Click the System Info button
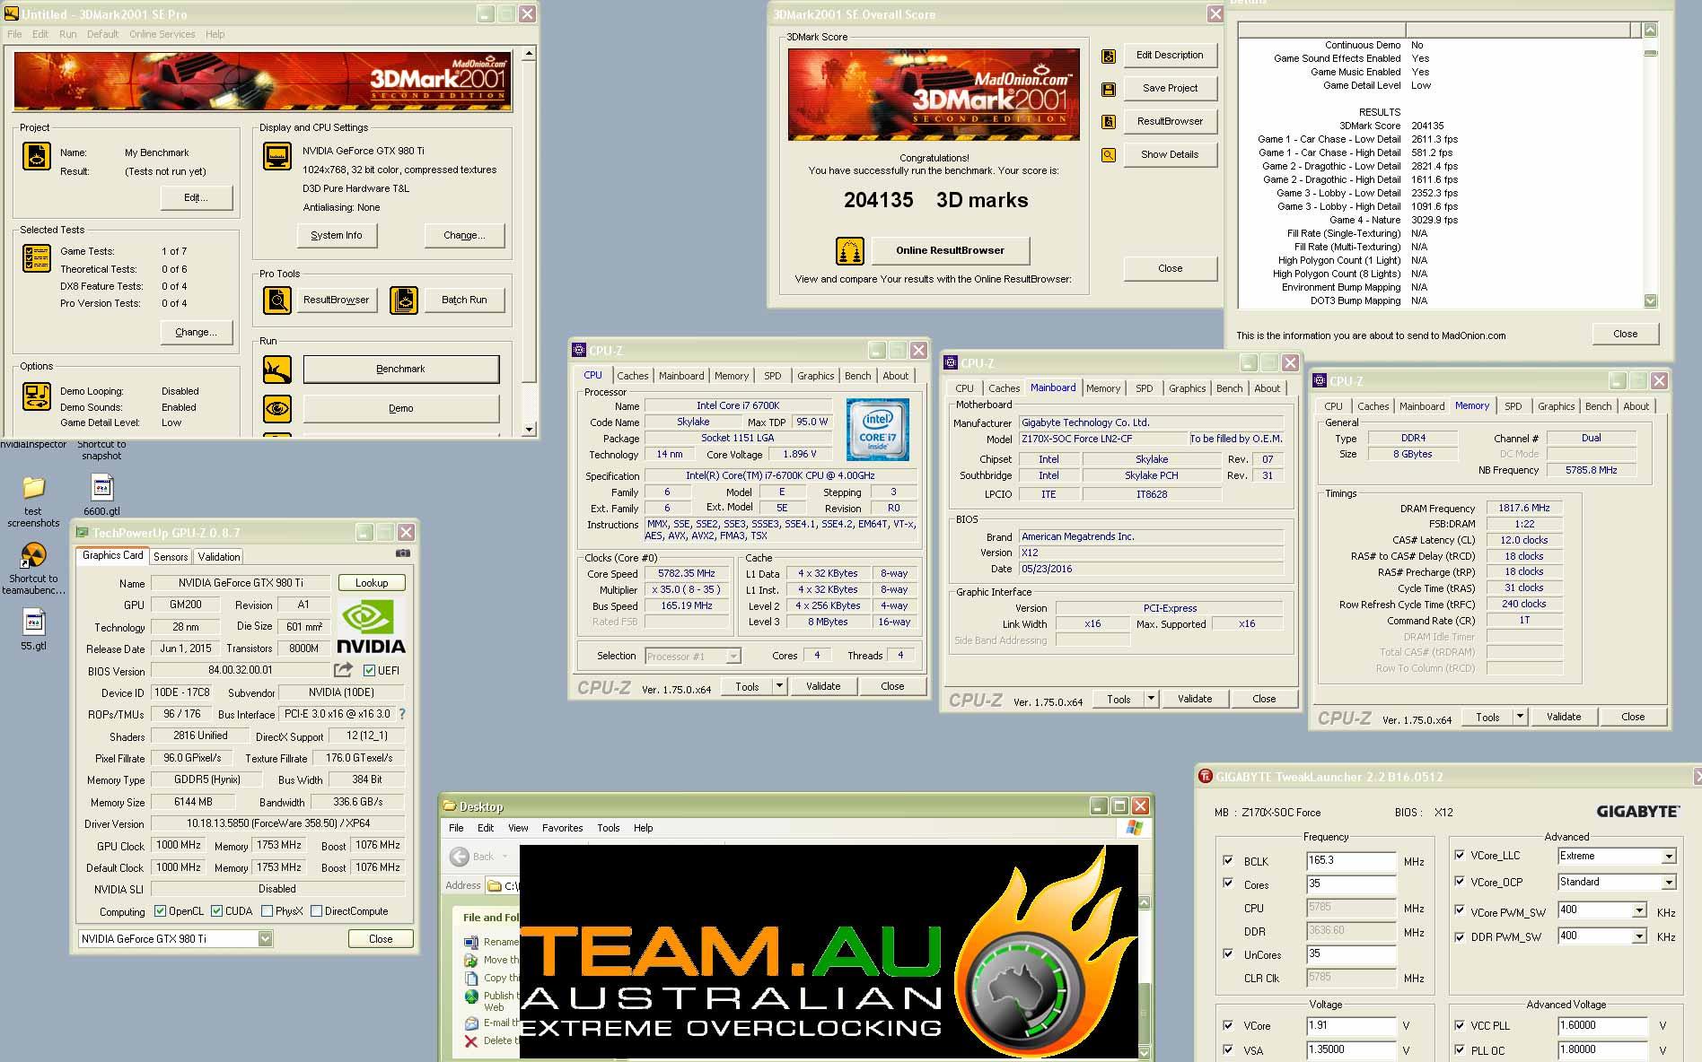This screenshot has height=1062, width=1702. pos(337,235)
